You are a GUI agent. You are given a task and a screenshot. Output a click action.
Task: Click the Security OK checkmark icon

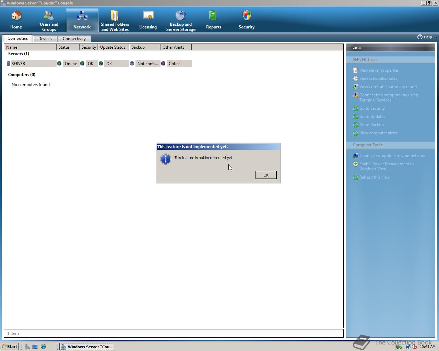(82, 63)
